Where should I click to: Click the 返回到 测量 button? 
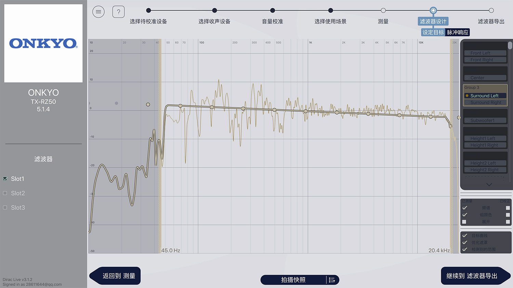coord(115,276)
